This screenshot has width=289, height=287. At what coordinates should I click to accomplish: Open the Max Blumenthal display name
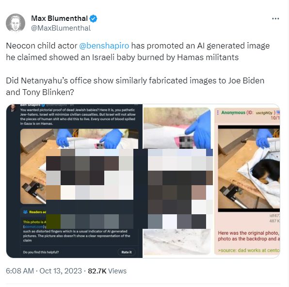click(59, 18)
